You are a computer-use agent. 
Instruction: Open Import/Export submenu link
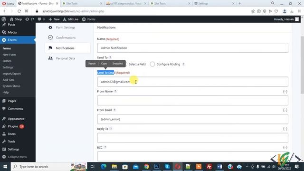pos(11,74)
